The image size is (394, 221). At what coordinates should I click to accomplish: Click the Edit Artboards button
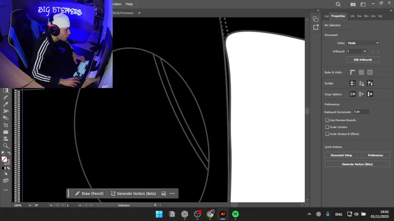(363, 60)
